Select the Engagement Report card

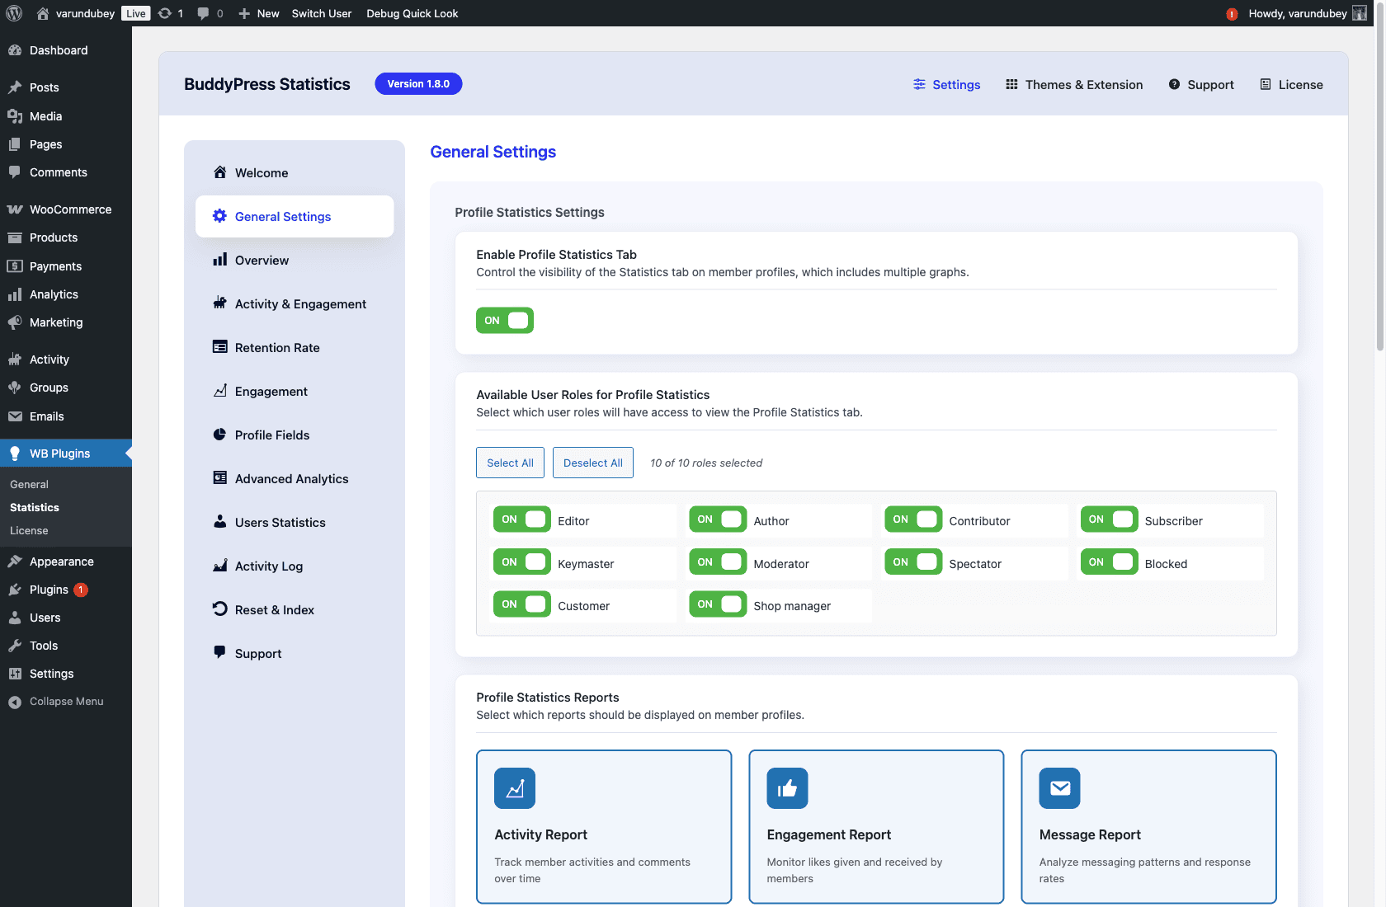point(876,827)
